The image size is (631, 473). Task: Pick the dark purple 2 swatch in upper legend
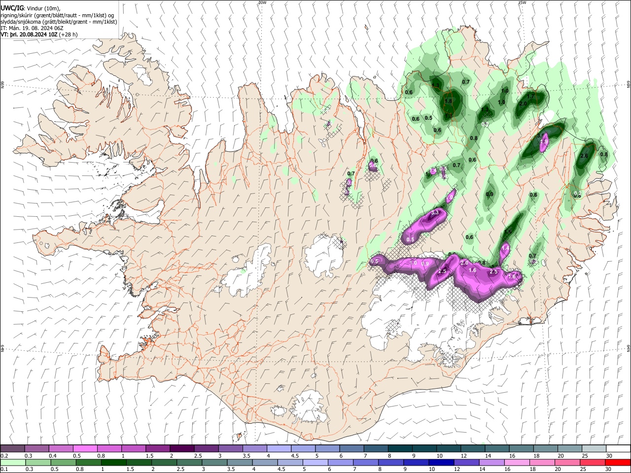(x=181, y=448)
